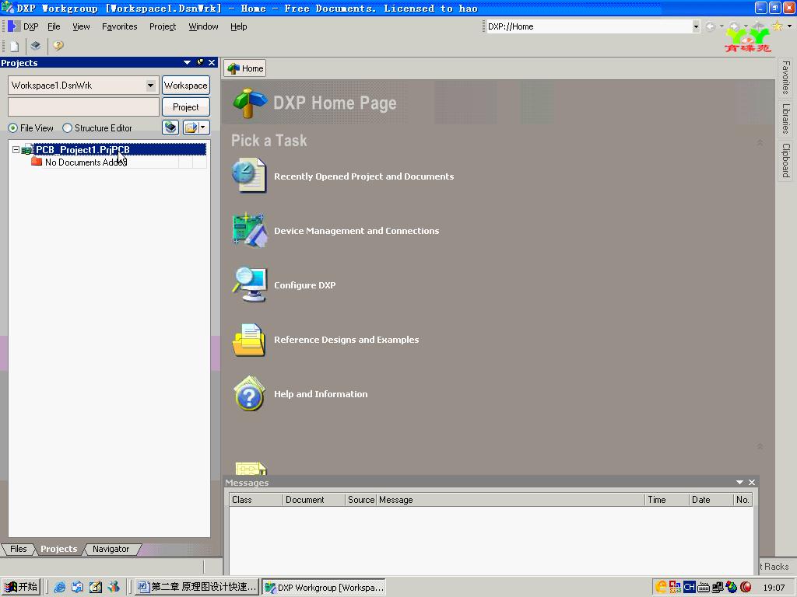Open Recently Opened Project and Documents link

coord(364,176)
